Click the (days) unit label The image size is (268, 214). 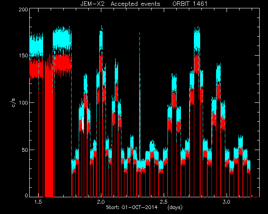tap(175, 207)
